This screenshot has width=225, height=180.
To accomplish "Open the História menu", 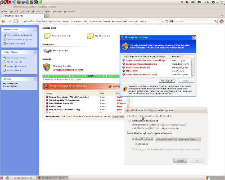I will tap(36, 11).
